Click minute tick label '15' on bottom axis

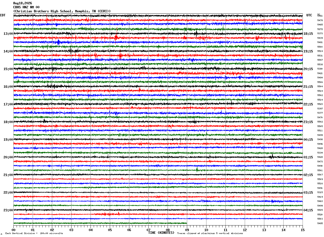pyautogui.click(x=303, y=230)
